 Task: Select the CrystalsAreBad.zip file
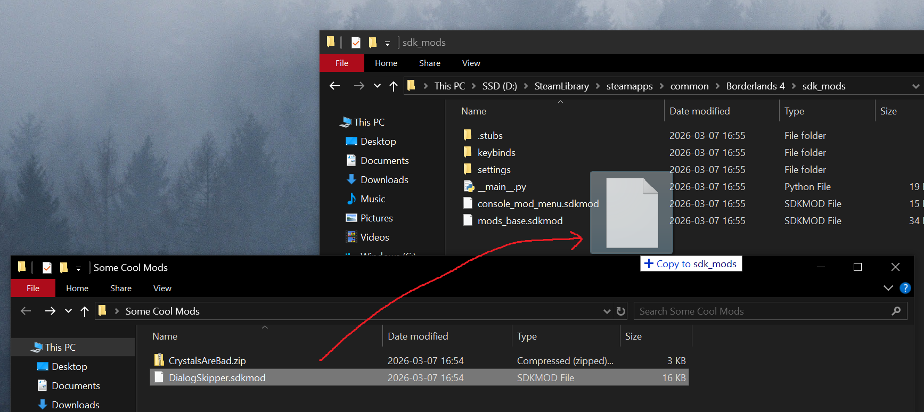207,361
